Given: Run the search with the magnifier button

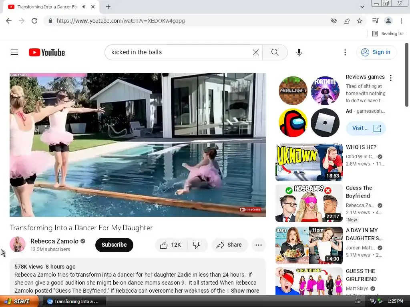Looking at the screenshot, I should (275, 52).
